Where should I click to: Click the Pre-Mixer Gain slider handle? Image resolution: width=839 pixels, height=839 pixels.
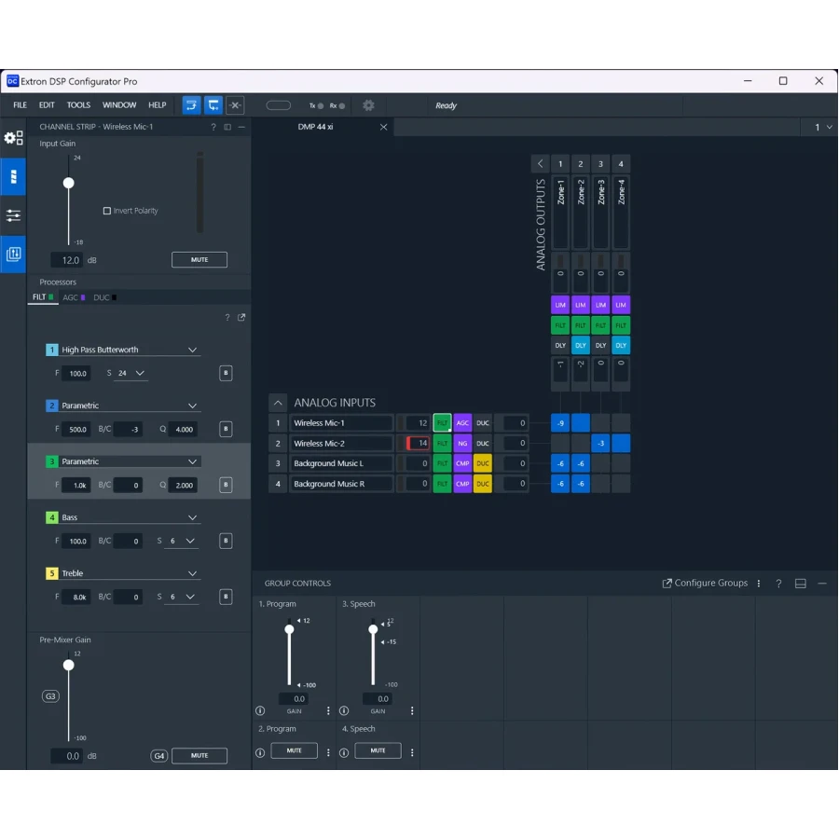click(68, 665)
